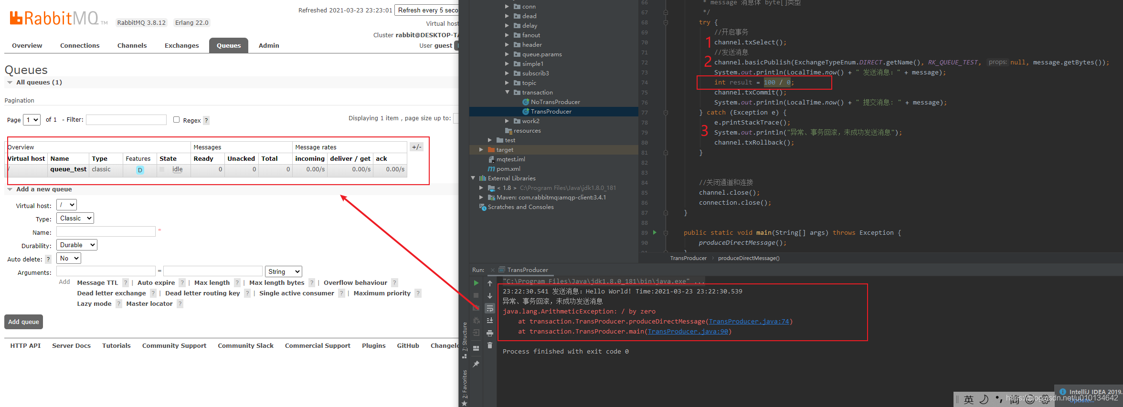Open Auto delete help question mark
The image size is (1123, 407).
(48, 260)
